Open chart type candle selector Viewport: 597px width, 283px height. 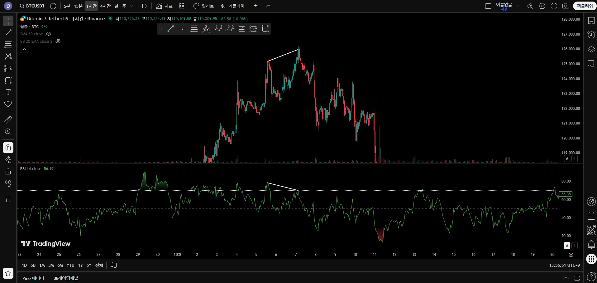click(x=144, y=6)
